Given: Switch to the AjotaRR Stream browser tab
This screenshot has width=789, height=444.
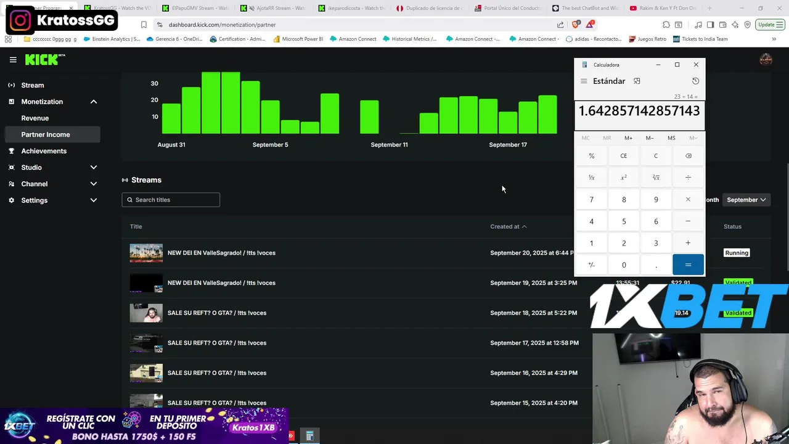Looking at the screenshot, I should click(274, 8).
